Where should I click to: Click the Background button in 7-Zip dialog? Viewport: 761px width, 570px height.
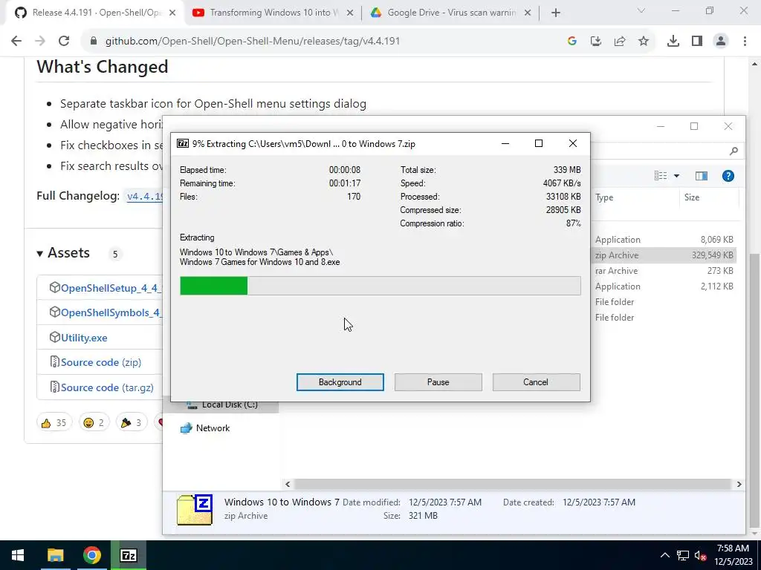coord(340,382)
